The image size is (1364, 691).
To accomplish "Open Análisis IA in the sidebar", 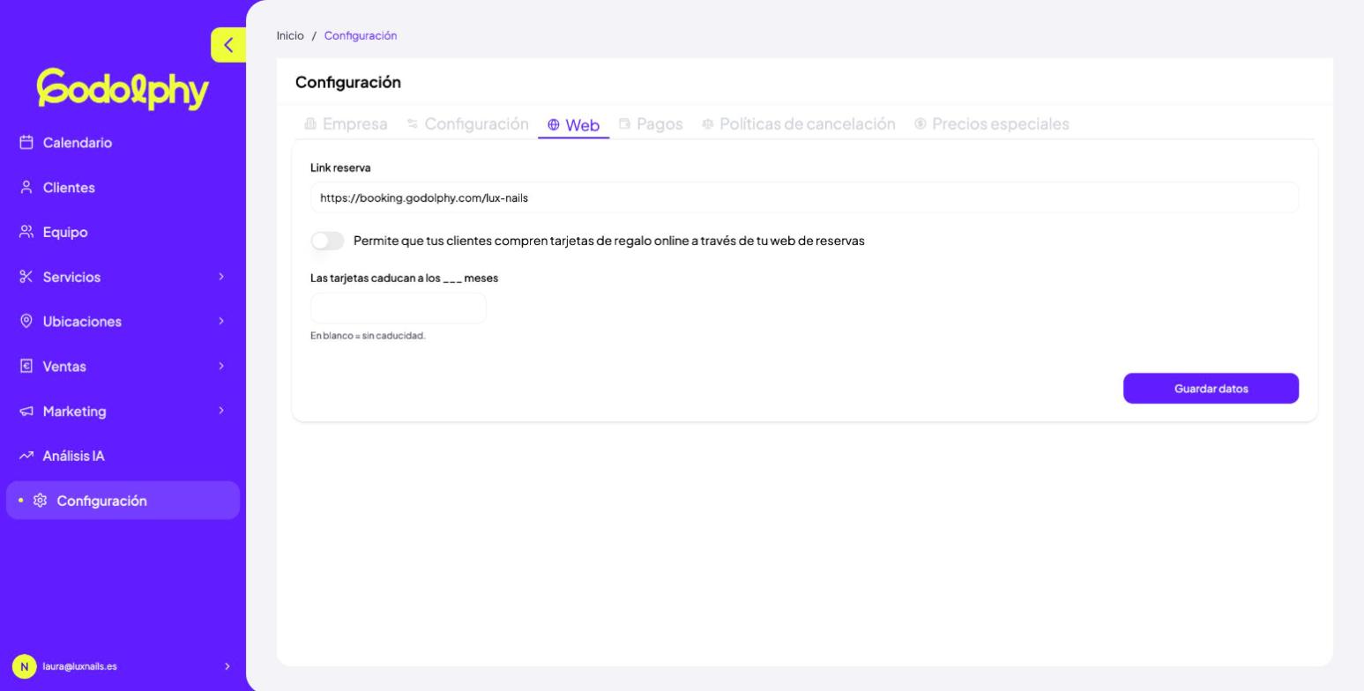I will [123, 456].
